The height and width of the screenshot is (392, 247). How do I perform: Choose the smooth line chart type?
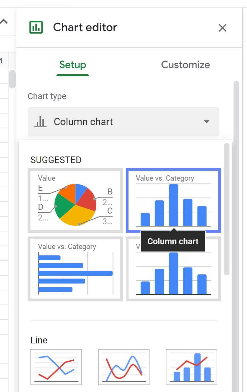pyautogui.click(x=124, y=367)
